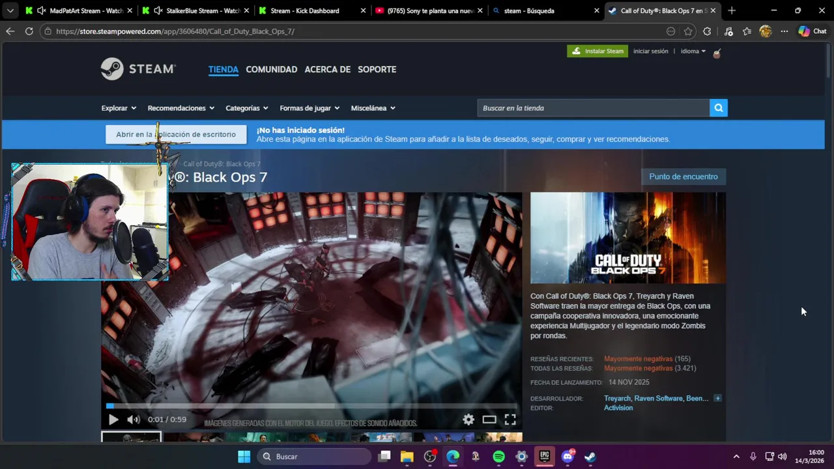The width and height of the screenshot is (834, 469).
Task: Open Discord from taskbar
Action: (x=568, y=457)
